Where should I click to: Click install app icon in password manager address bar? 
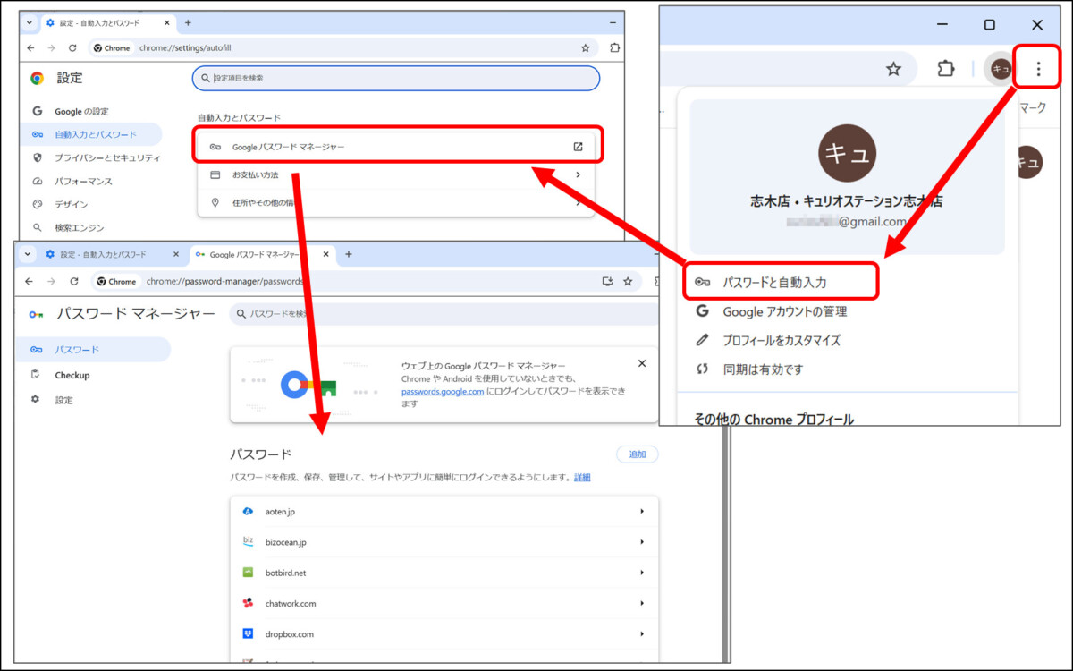[608, 281]
